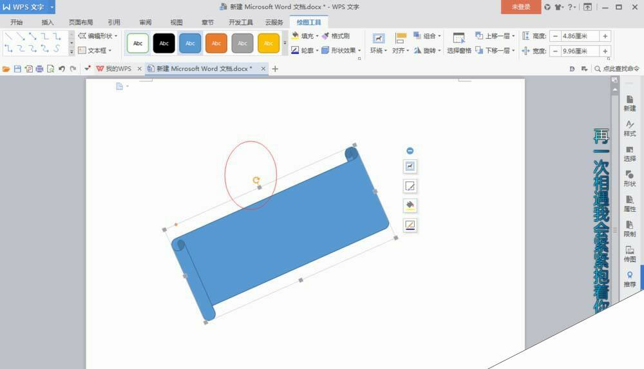644x369 pixels.
Task: Apply the orange Abc shape style
Action: [x=216, y=43]
